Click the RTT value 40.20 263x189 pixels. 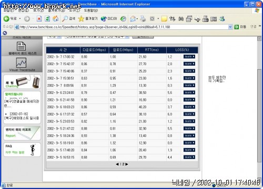(143, 107)
